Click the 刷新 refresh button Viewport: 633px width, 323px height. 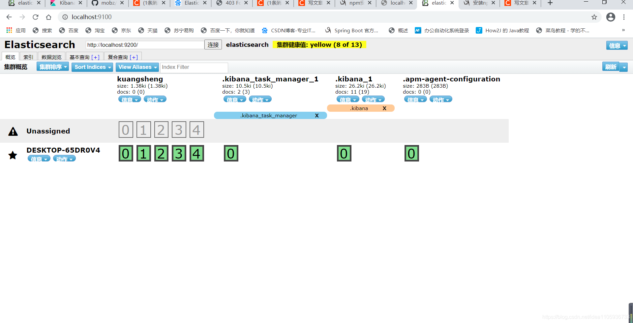click(x=611, y=67)
